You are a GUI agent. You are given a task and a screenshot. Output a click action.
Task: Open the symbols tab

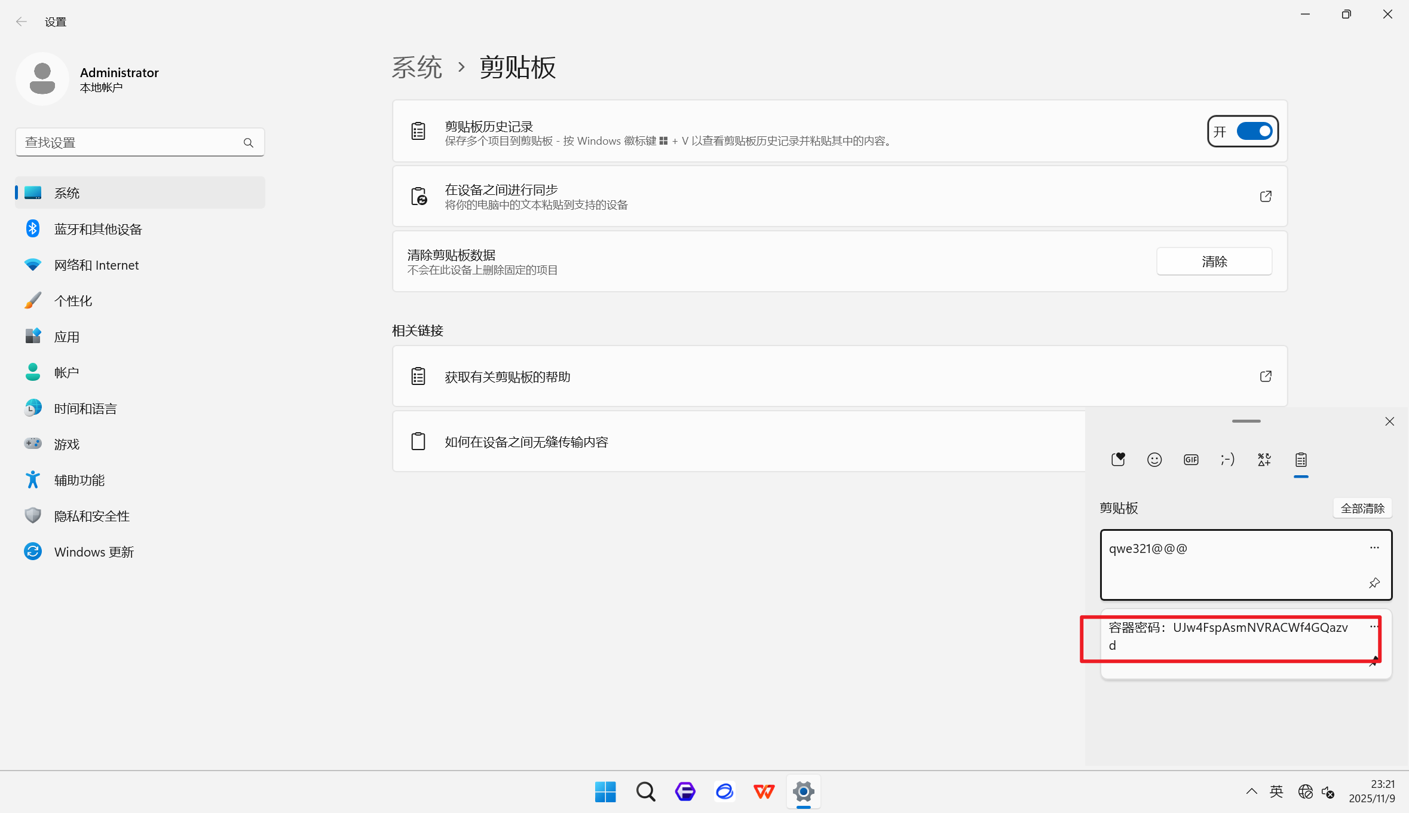click(x=1264, y=459)
